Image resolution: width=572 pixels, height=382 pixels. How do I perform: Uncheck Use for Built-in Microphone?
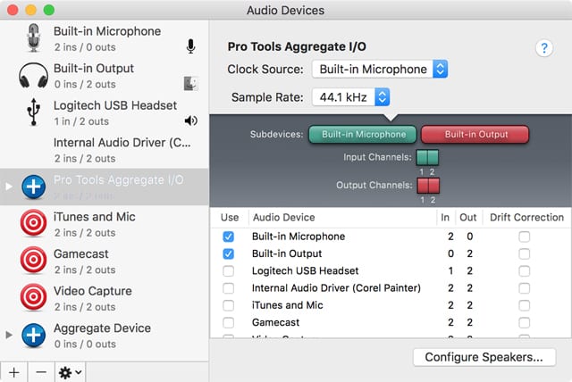click(x=229, y=237)
